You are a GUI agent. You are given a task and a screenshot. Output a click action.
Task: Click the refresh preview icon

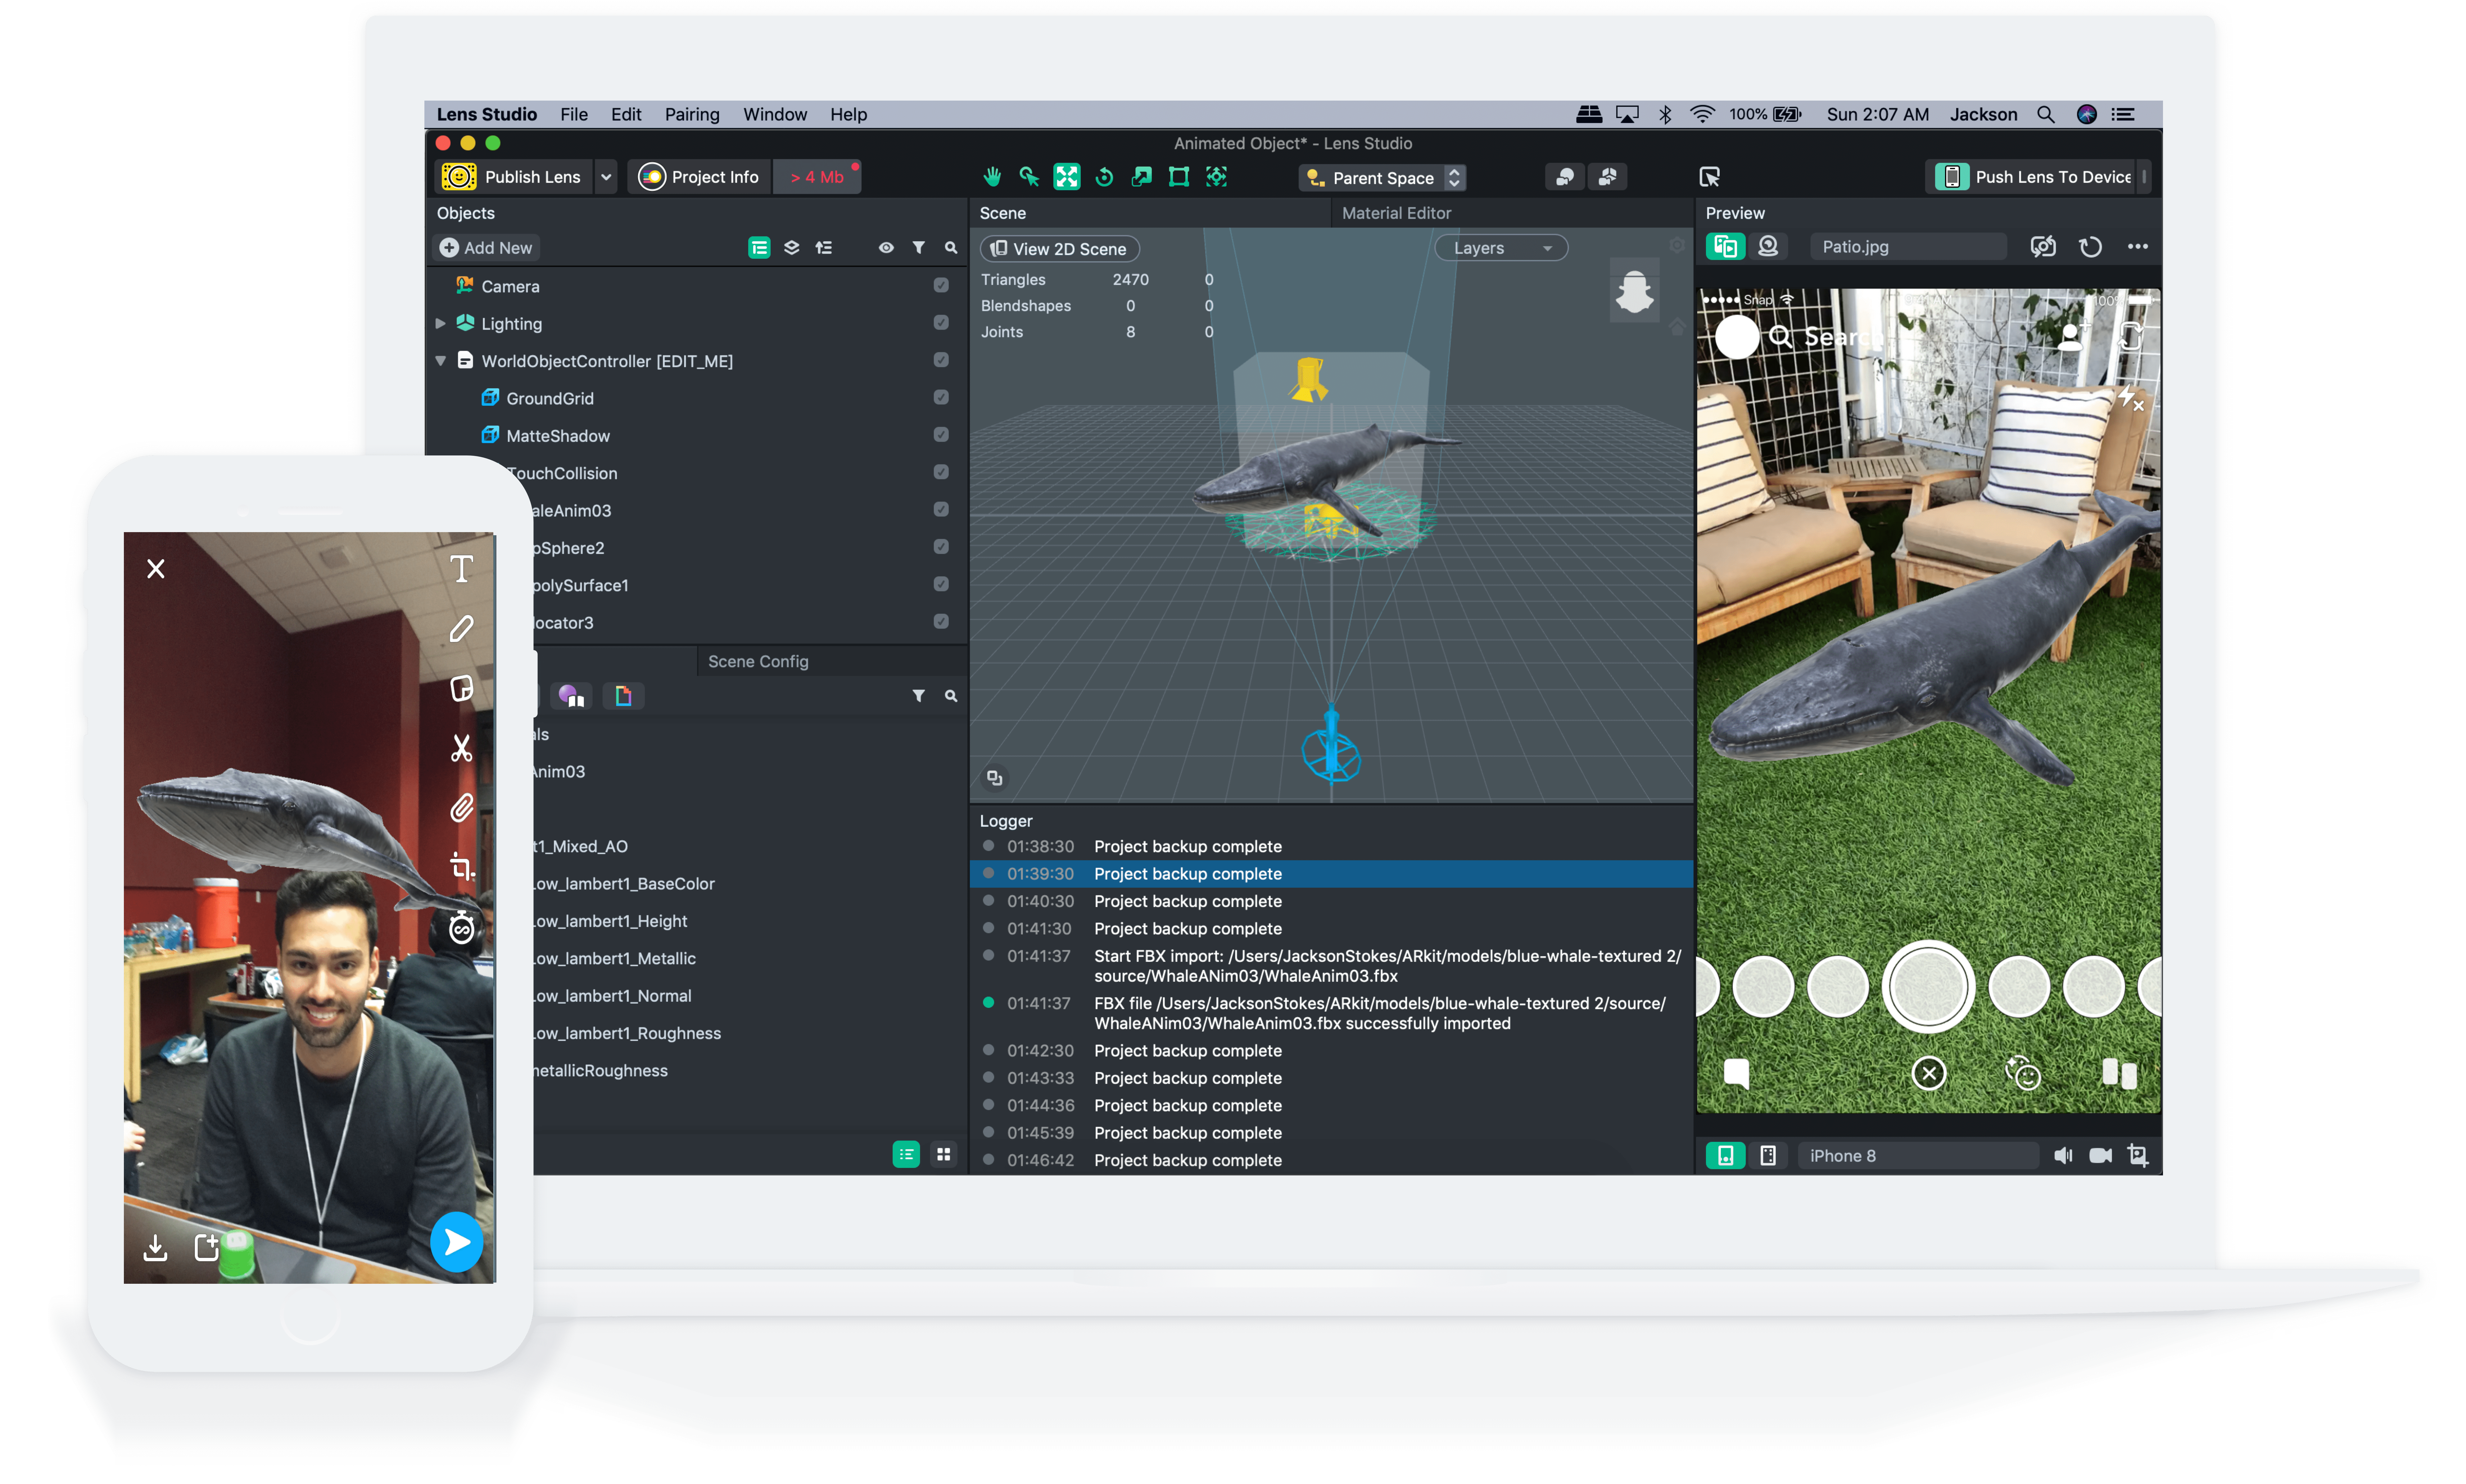point(2090,247)
